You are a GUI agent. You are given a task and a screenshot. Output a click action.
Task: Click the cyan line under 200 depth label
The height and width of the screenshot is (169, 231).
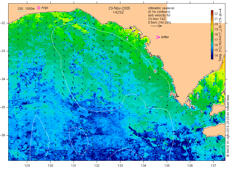tap(22, 11)
